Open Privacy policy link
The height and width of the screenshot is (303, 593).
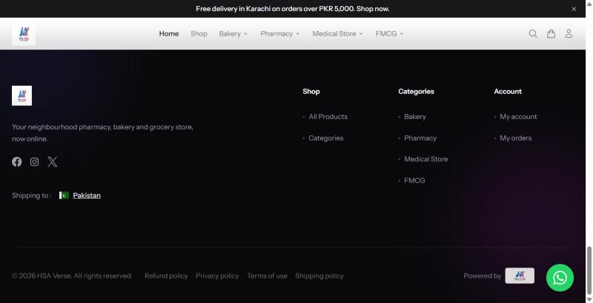(x=217, y=276)
